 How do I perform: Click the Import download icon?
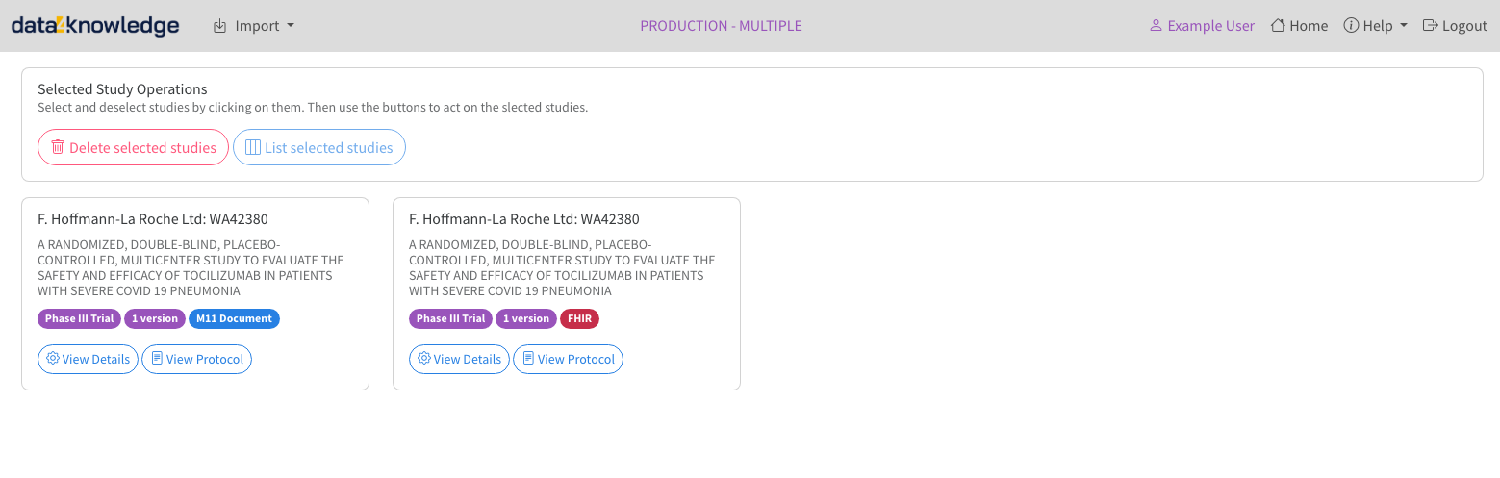[220, 26]
